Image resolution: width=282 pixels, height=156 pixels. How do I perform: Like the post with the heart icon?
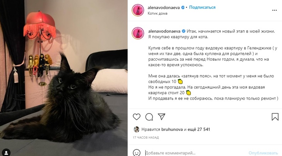click(136, 117)
